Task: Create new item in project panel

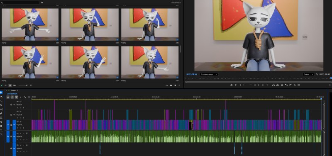Action: point(175,85)
